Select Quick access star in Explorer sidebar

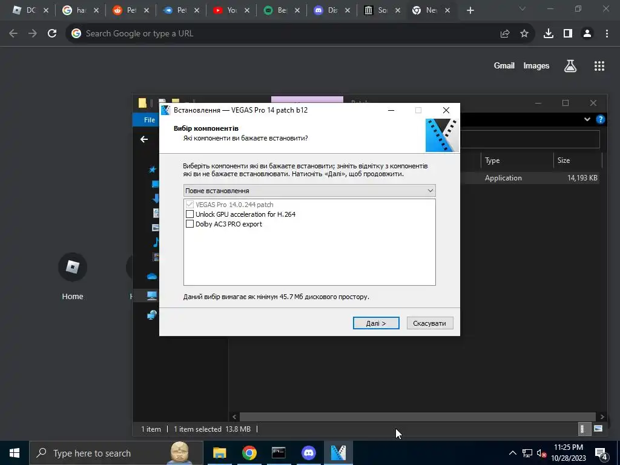point(153,170)
